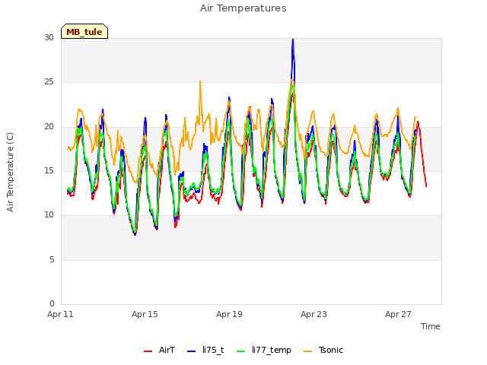Viewport: 487px width, 365px height.
Task: Click the green li77_temp legend swatch
Action: coord(241,351)
